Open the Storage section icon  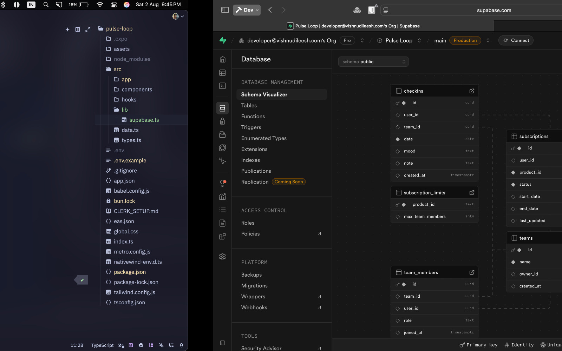[x=222, y=134]
